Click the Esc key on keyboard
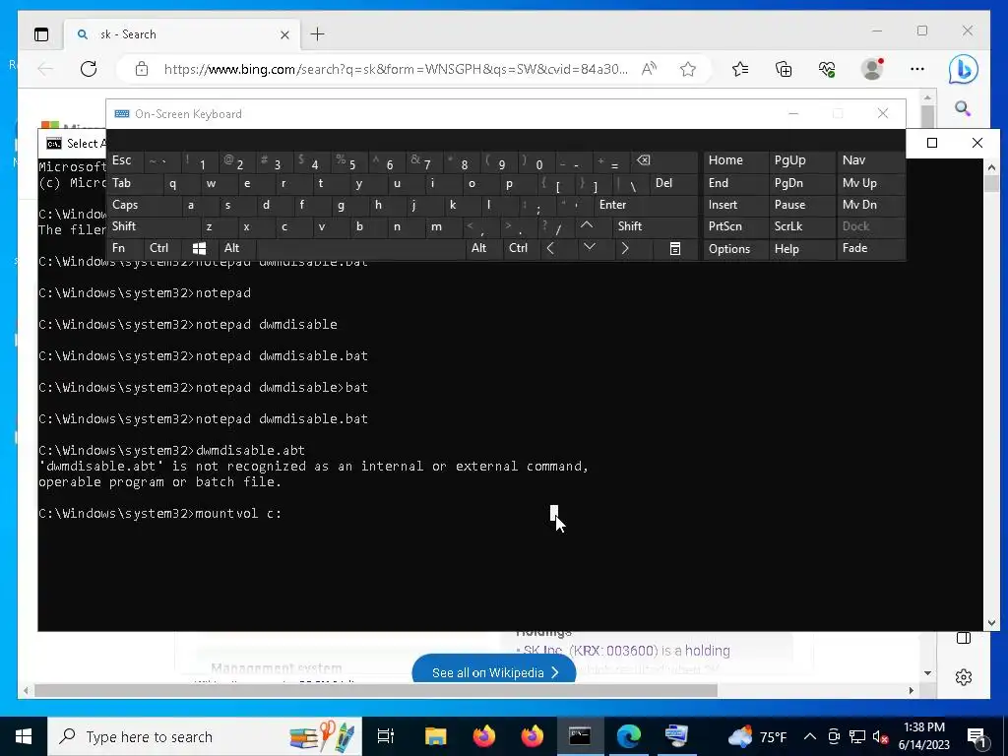 pos(125,160)
